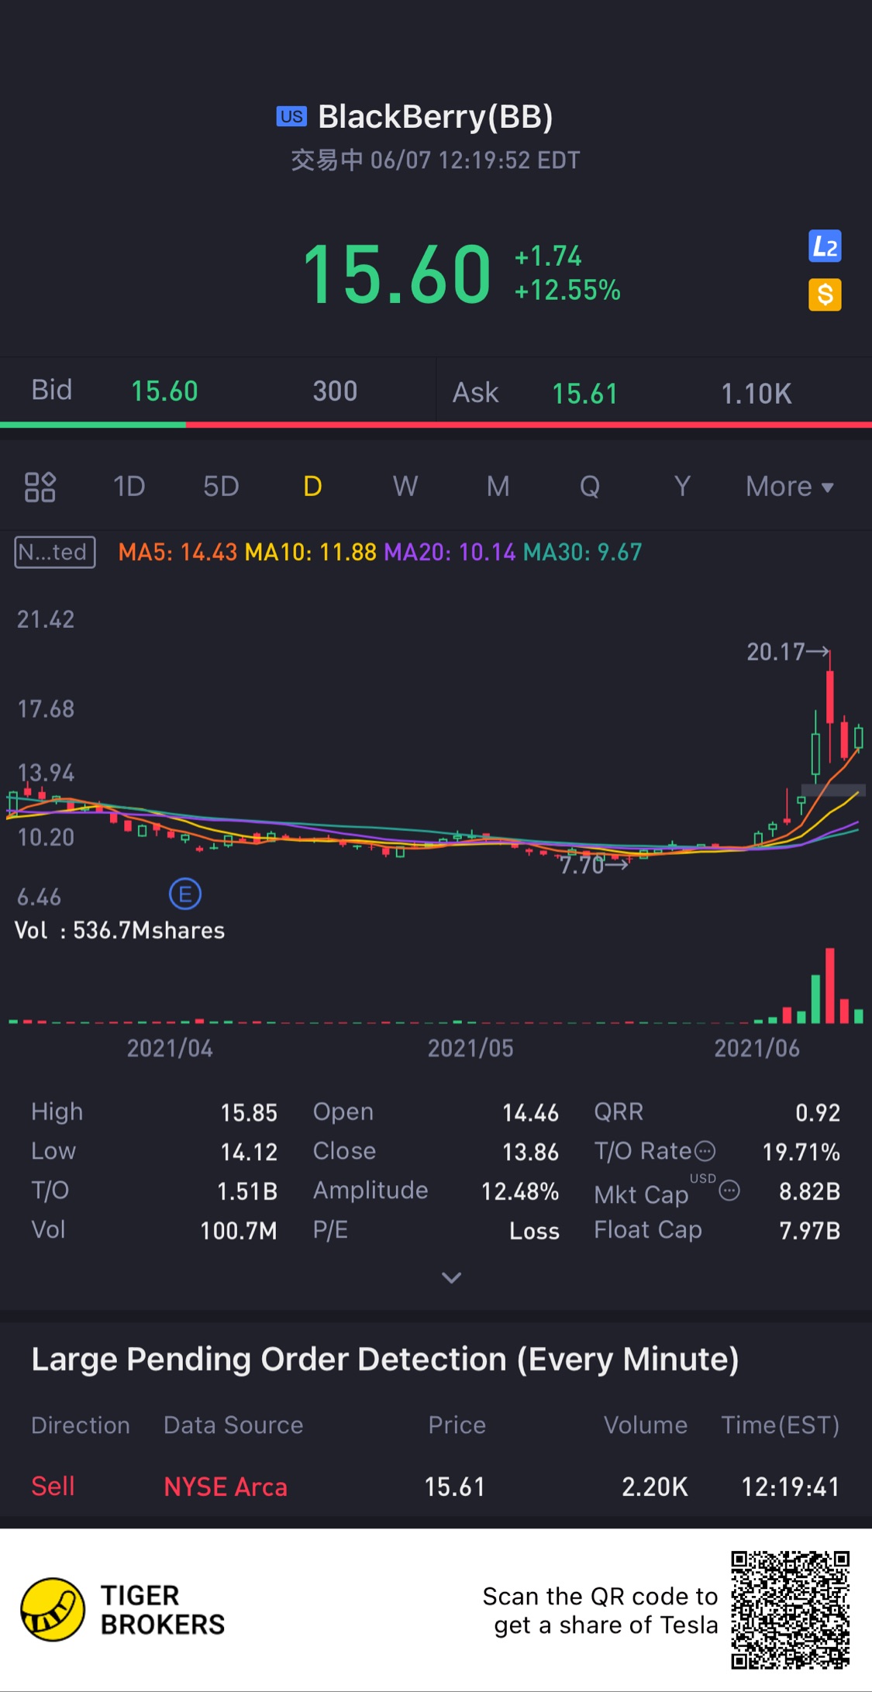Tap the bid size 300
This screenshot has height=1692, width=872.
335,391
